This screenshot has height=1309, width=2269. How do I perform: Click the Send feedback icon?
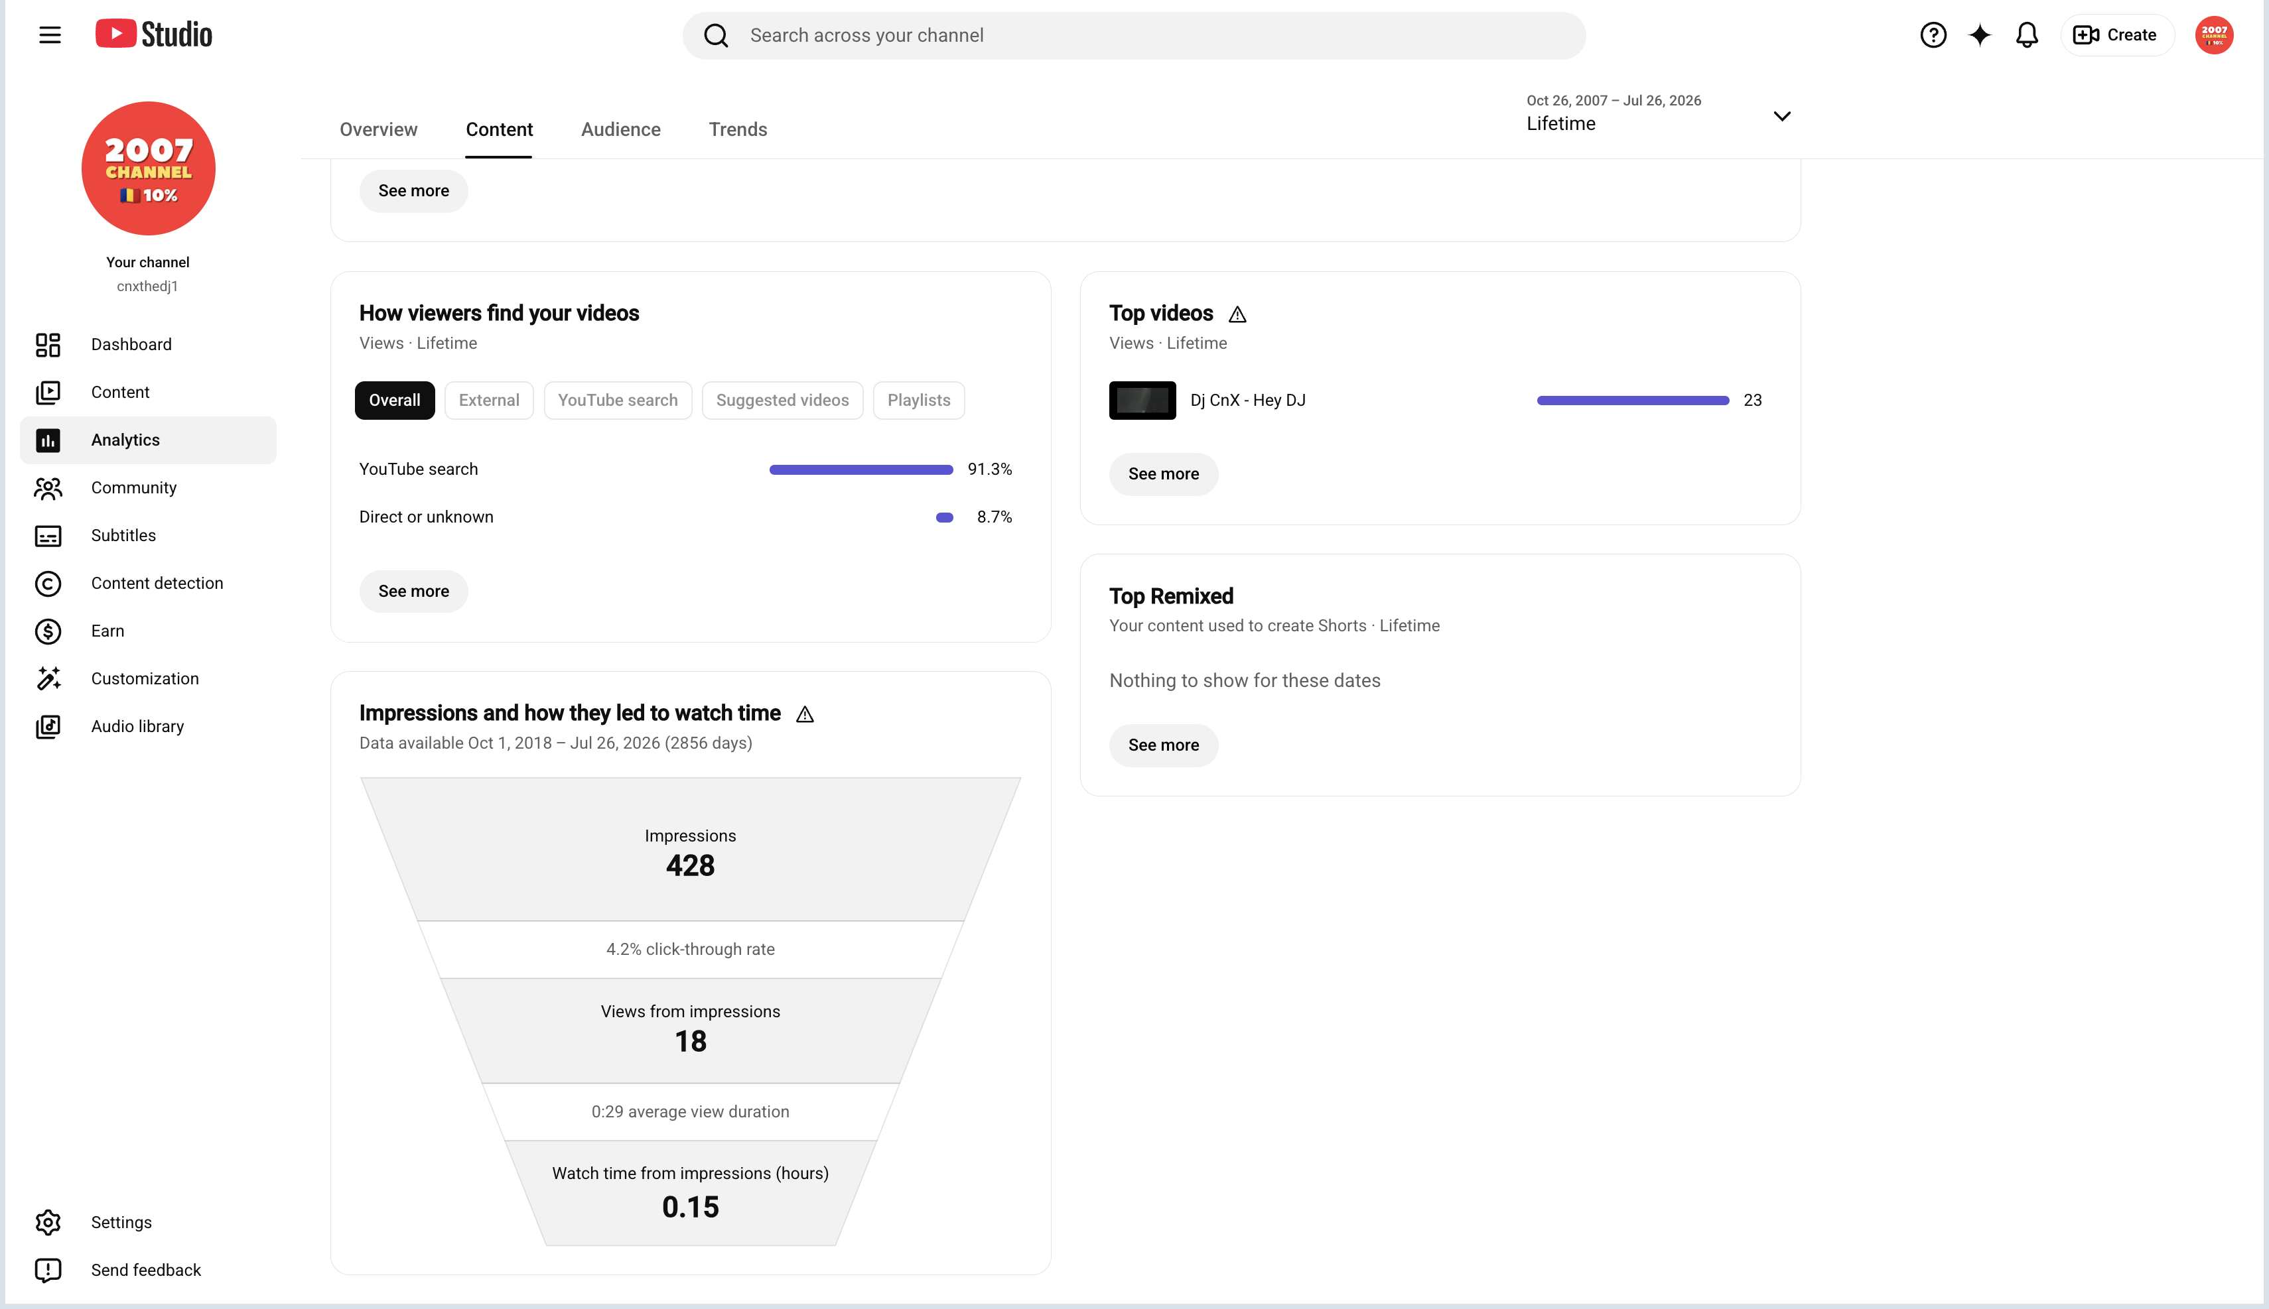pyautogui.click(x=48, y=1269)
